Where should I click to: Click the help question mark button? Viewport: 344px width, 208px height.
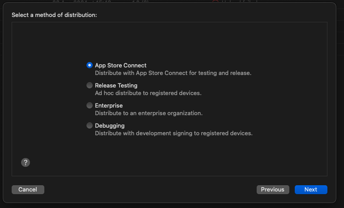[26, 162]
